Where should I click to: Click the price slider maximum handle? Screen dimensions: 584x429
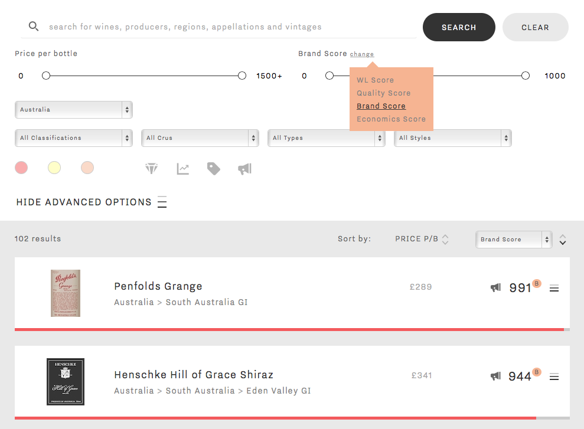coord(242,76)
